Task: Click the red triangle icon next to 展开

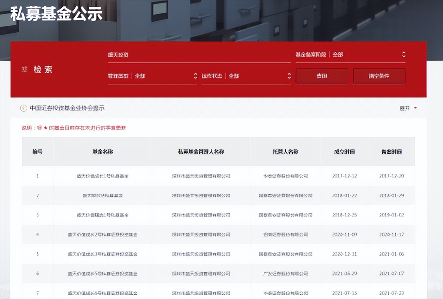Action: click(x=415, y=108)
